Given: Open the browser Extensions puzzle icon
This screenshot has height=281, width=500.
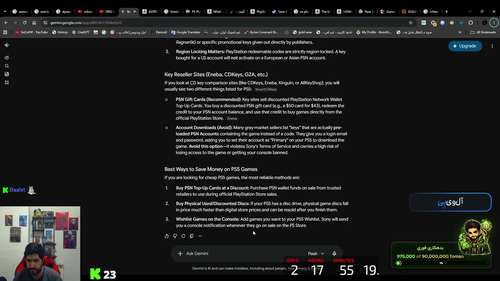Looking at the screenshot, I should (x=471, y=23).
